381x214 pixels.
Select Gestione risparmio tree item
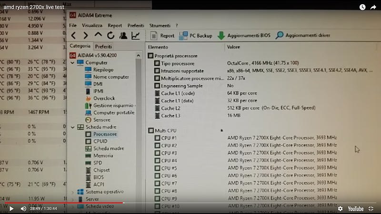(x=110, y=106)
